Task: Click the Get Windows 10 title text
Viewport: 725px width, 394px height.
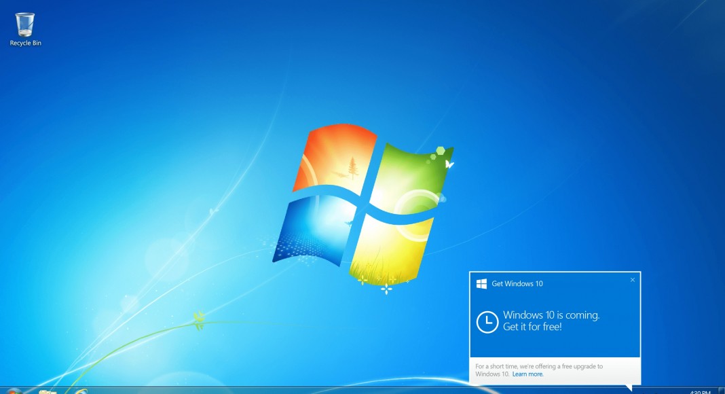Action: [x=517, y=283]
